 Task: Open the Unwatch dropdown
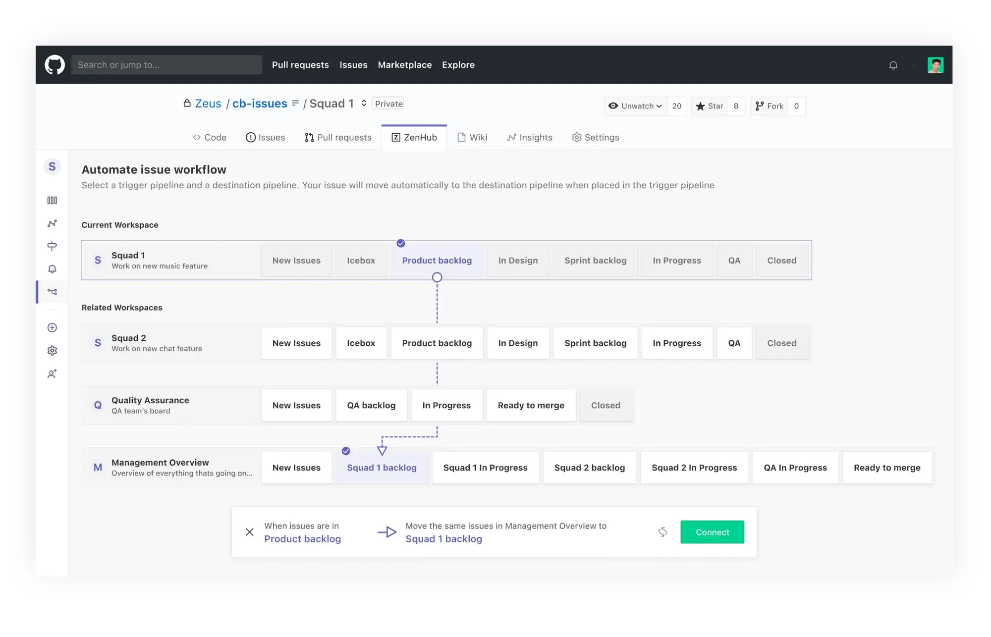pyautogui.click(x=636, y=106)
